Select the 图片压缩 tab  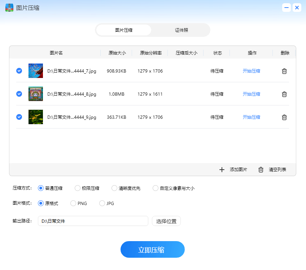[x=123, y=30]
